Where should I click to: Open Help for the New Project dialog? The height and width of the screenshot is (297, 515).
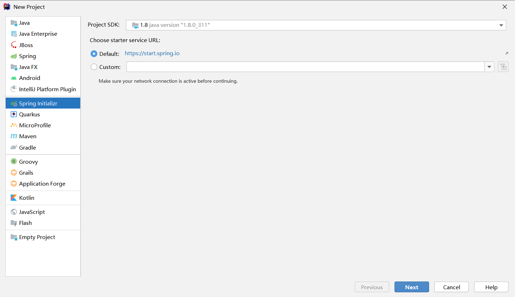(x=491, y=287)
